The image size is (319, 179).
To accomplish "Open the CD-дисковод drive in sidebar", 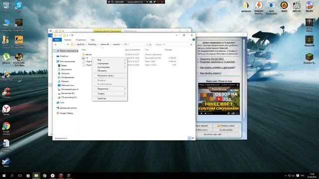I will coord(67,97).
